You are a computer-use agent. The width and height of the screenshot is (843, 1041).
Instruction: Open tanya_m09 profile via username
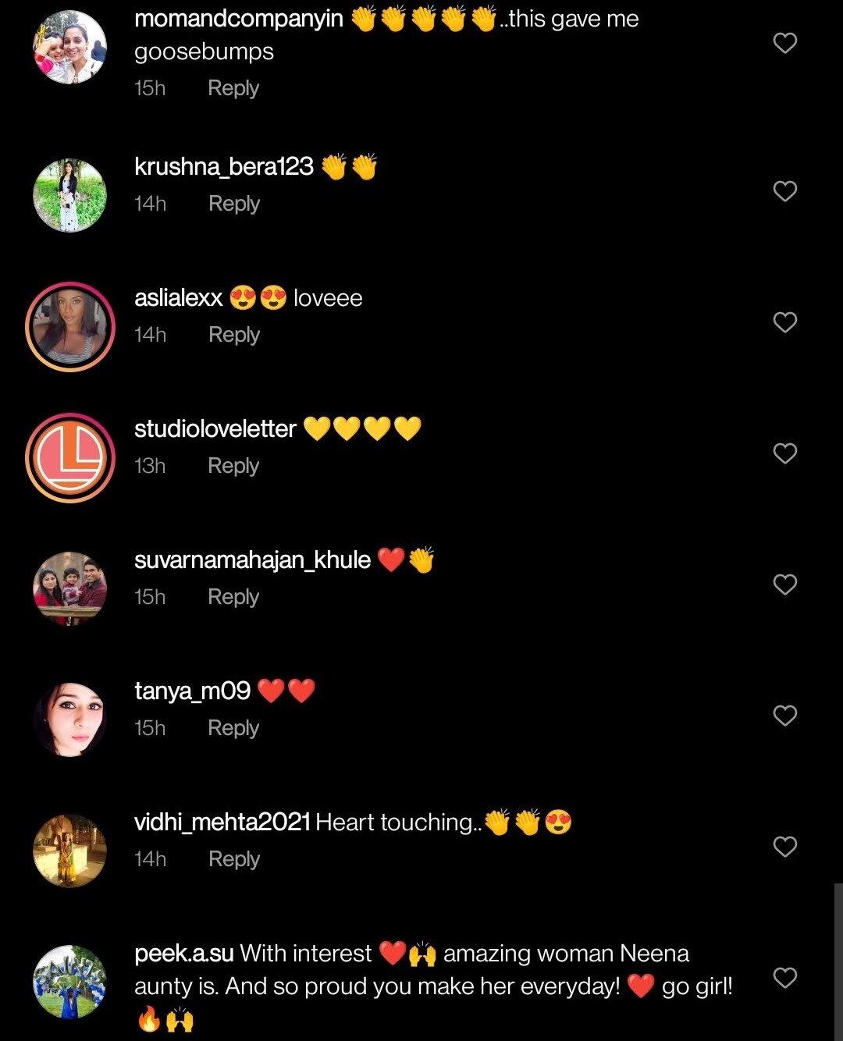pyautogui.click(x=192, y=691)
